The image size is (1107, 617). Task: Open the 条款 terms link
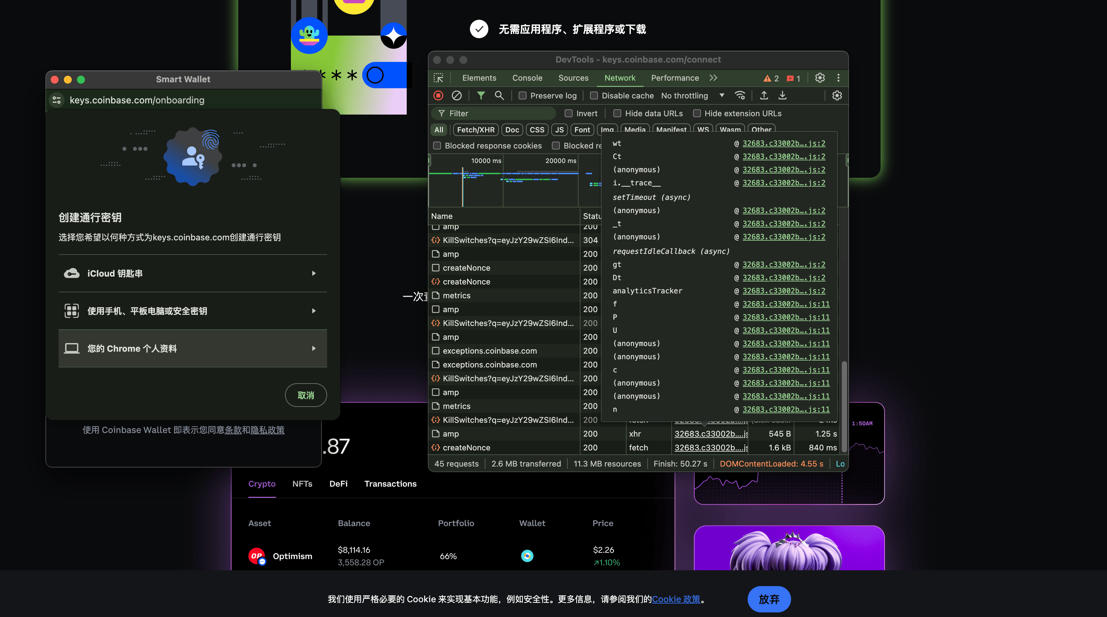233,430
